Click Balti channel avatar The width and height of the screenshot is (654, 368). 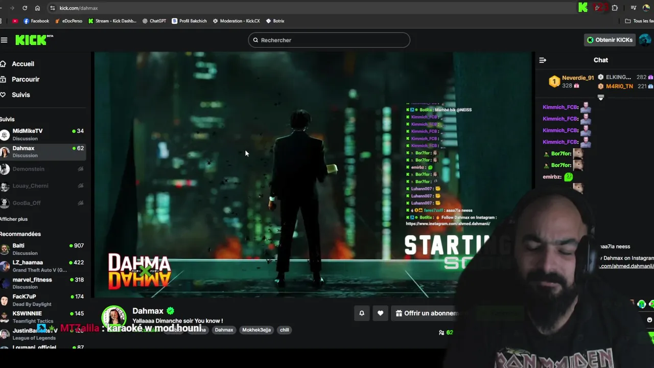[5, 249]
